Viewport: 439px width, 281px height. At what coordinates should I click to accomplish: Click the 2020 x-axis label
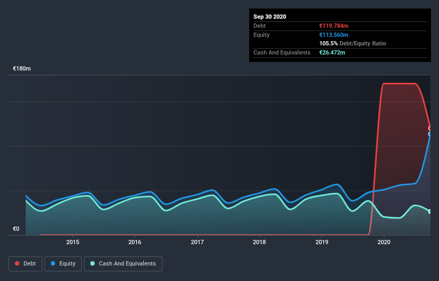pyautogui.click(x=384, y=242)
